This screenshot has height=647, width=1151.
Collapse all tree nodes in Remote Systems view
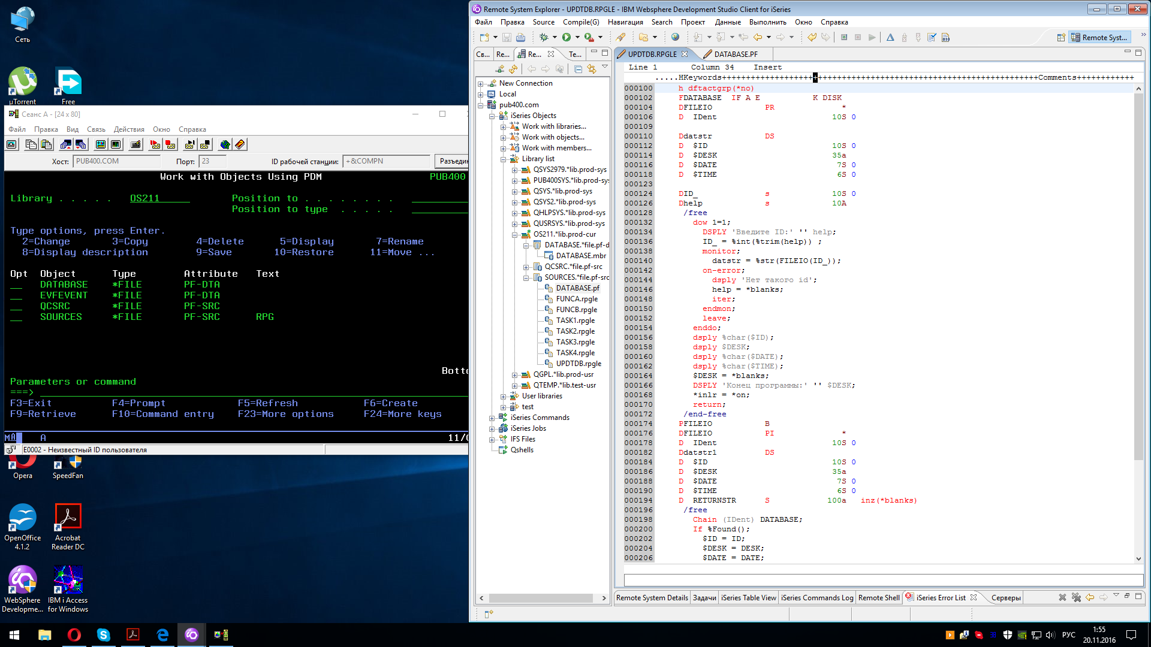click(x=578, y=69)
